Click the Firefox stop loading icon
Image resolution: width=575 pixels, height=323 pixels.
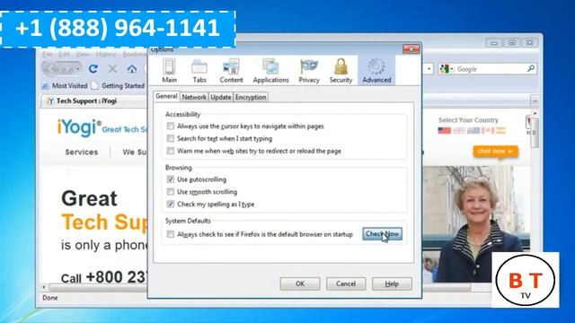pyautogui.click(x=112, y=68)
